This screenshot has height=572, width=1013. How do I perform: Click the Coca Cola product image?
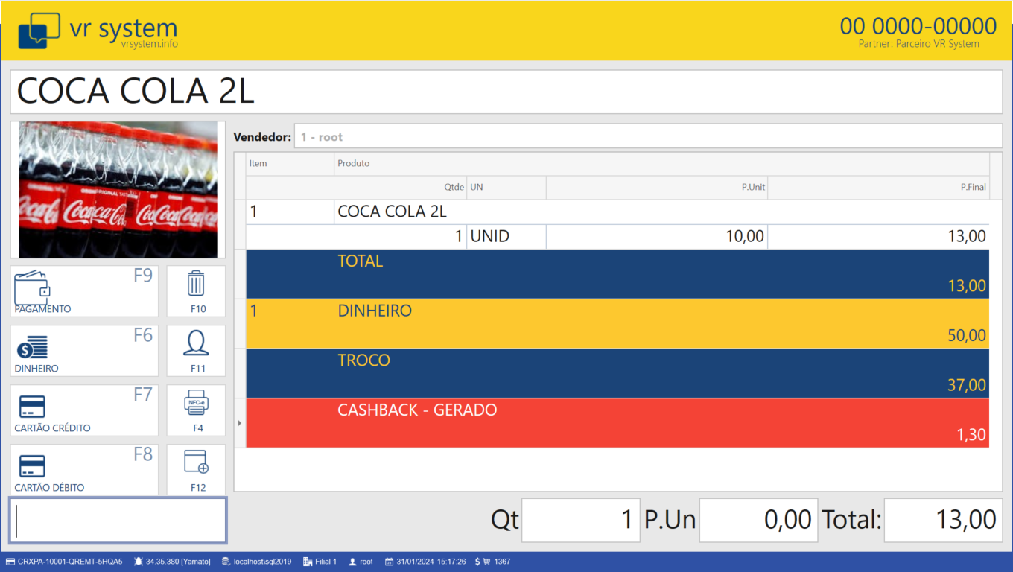pyautogui.click(x=118, y=189)
